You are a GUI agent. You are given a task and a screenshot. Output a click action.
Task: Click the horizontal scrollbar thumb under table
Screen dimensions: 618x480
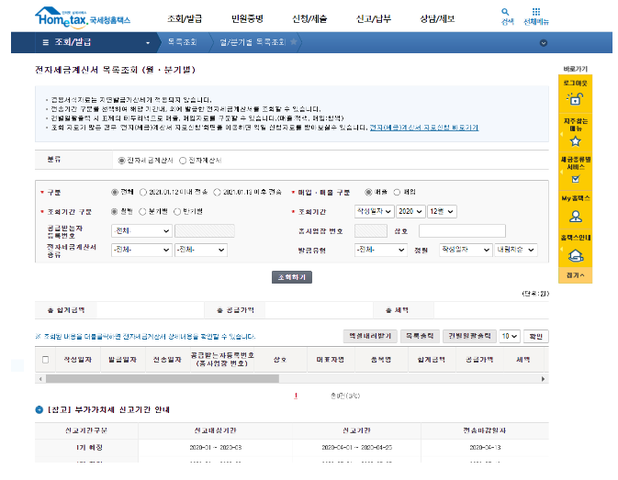[163, 379]
